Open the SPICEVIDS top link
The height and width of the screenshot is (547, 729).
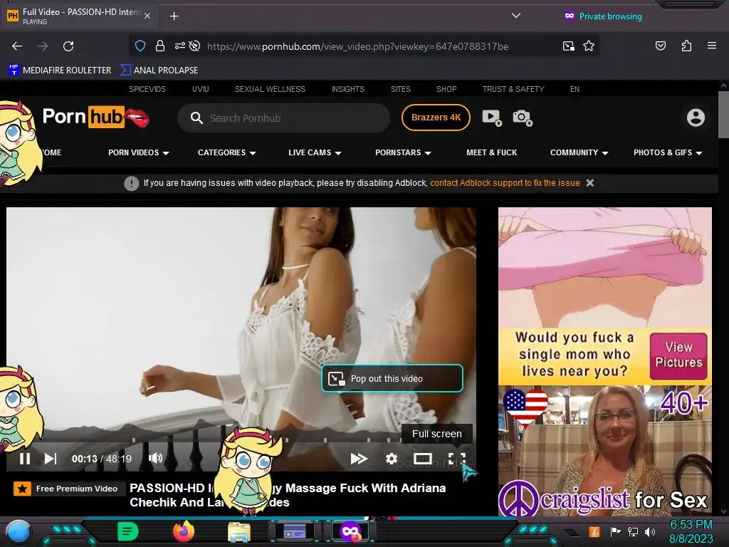pos(147,89)
